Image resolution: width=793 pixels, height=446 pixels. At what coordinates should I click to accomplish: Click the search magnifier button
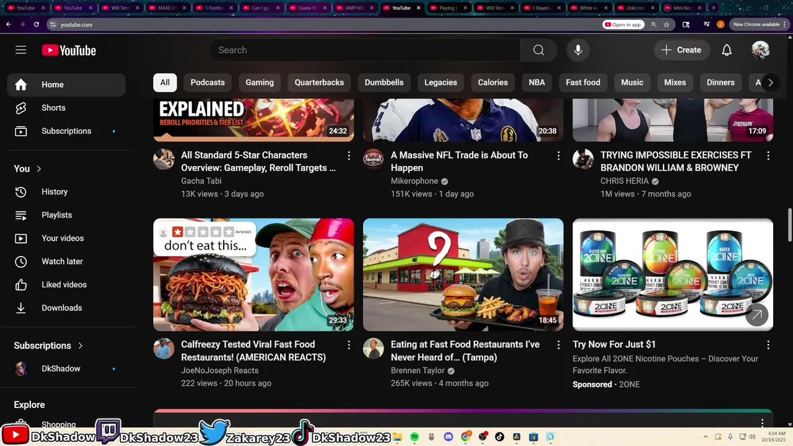[x=538, y=50]
